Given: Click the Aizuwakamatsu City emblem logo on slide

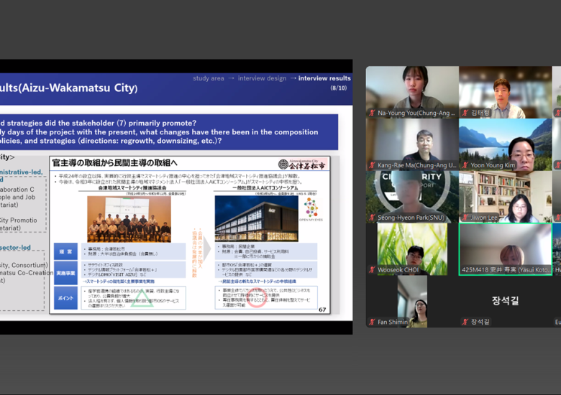Looking at the screenshot, I should 283,164.
